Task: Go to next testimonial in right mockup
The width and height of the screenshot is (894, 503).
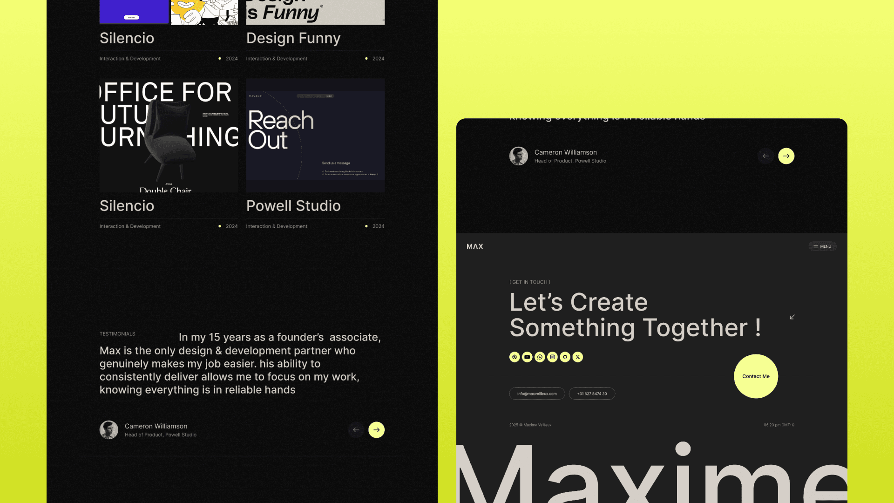Action: pyautogui.click(x=786, y=156)
